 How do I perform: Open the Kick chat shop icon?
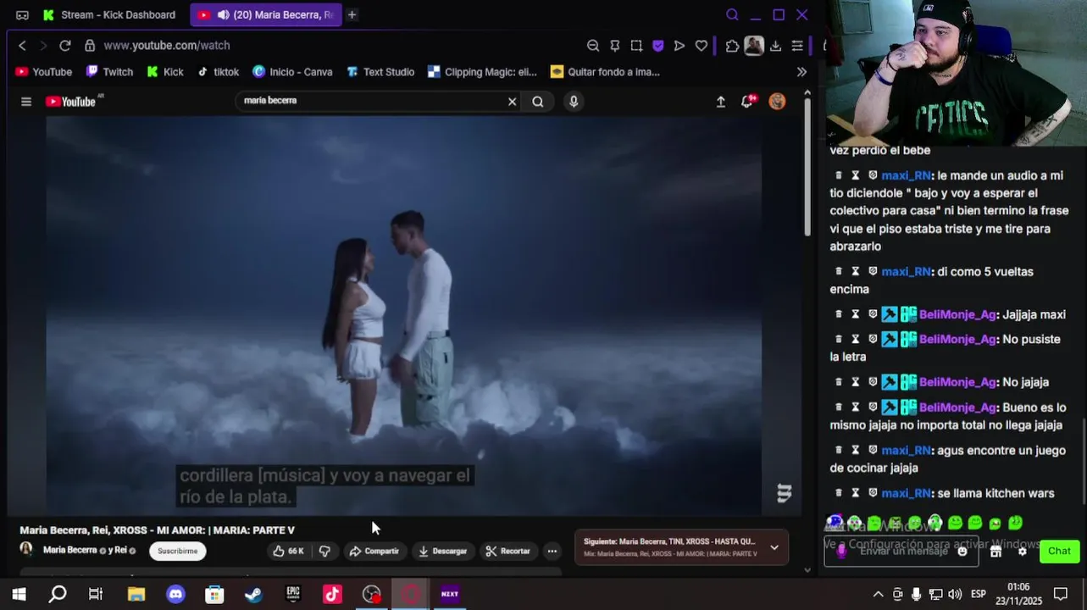tap(995, 551)
